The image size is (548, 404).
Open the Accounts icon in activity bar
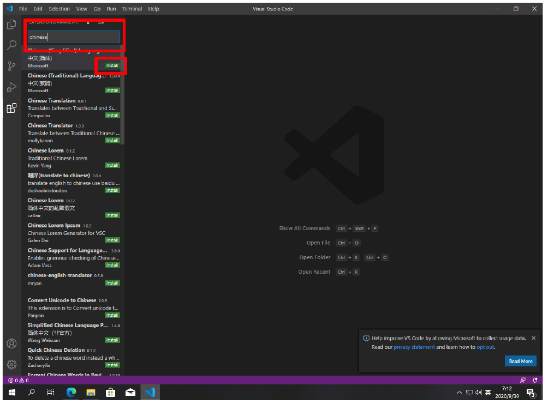(11, 343)
